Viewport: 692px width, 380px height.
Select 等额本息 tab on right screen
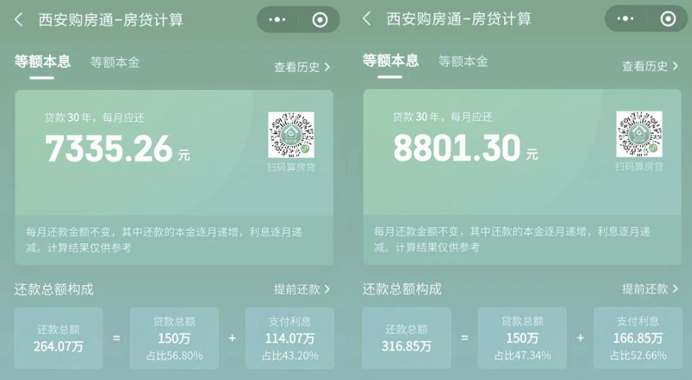(391, 60)
